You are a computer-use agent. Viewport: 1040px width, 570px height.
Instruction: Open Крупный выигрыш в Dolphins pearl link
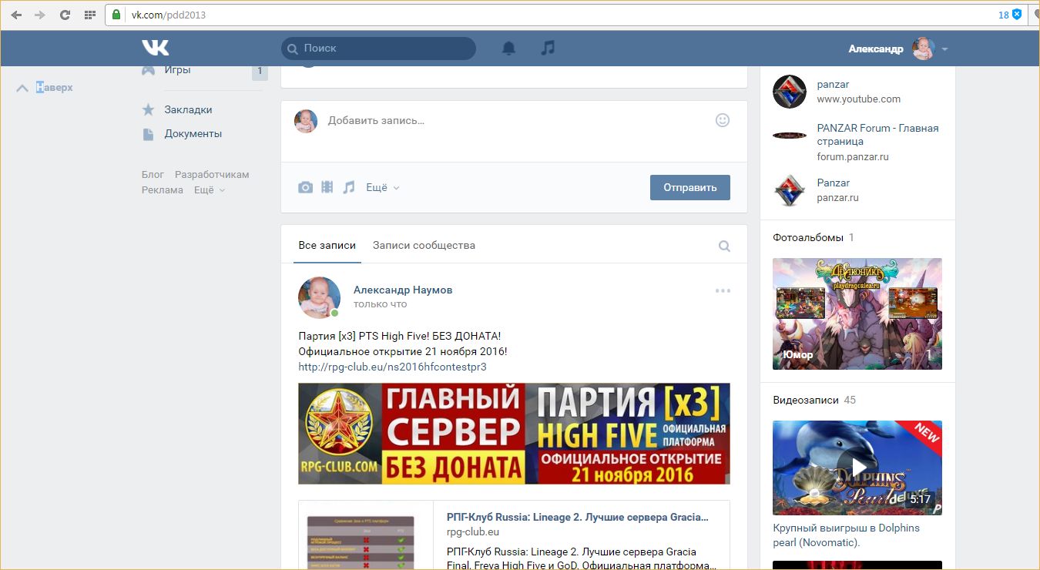point(846,535)
